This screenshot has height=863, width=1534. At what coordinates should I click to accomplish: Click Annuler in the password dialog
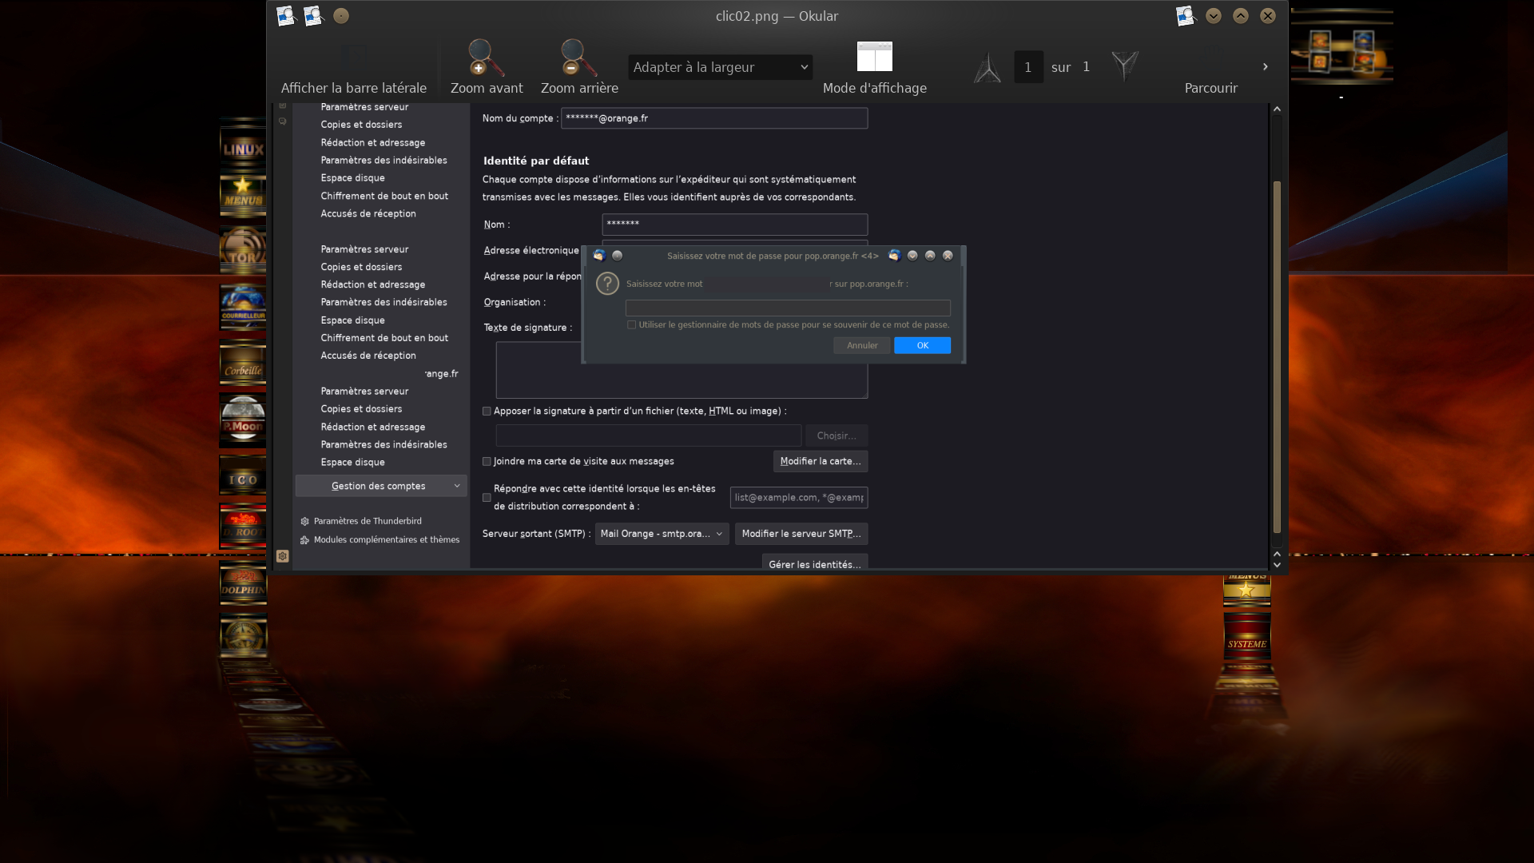point(862,345)
